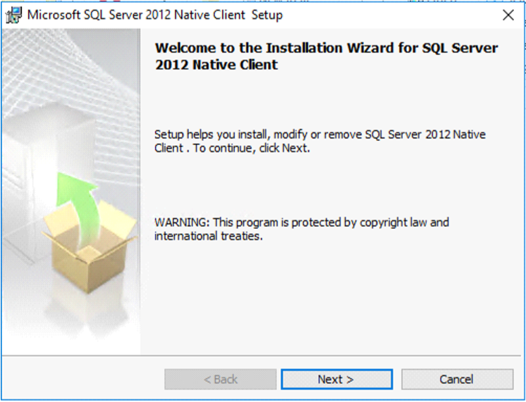Close the SQL Server Native Client Setup window
Image resolution: width=526 pixels, height=402 pixels.
(508, 15)
